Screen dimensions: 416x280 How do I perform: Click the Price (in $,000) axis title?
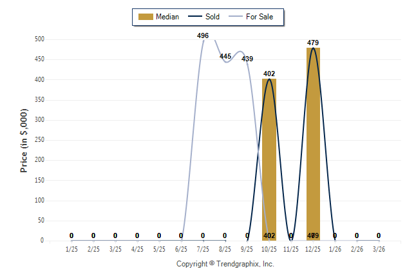point(24,140)
